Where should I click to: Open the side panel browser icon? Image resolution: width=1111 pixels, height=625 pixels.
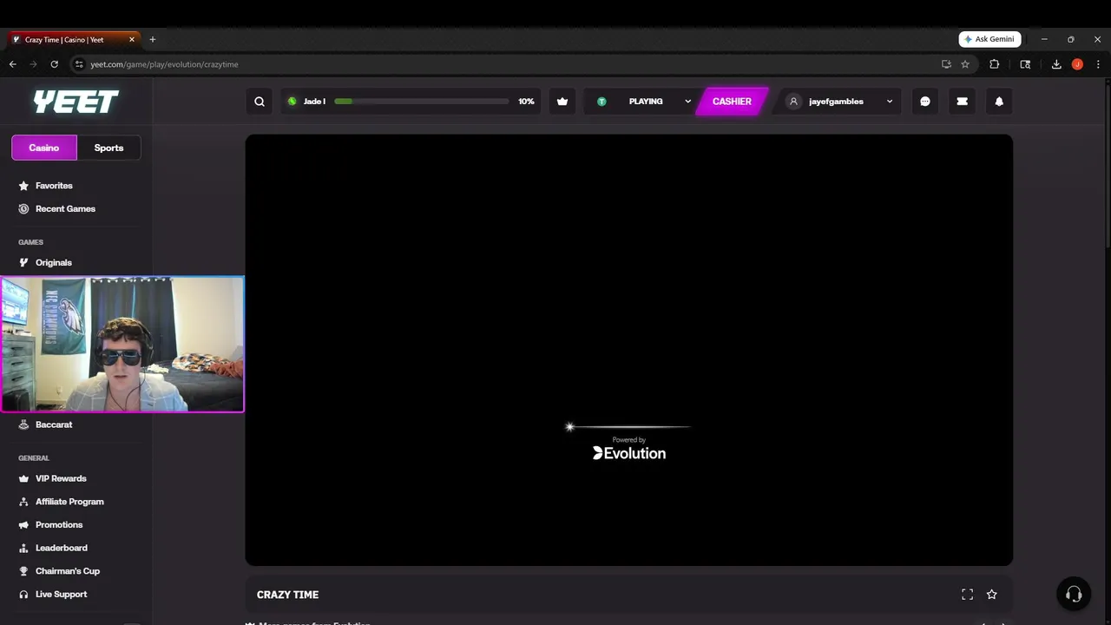(1025, 64)
